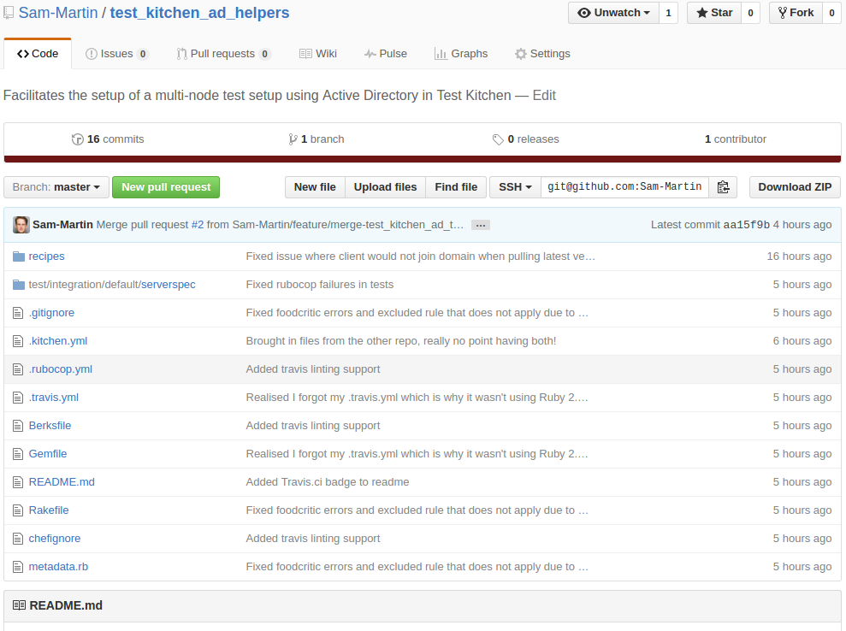The height and width of the screenshot is (631, 846).
Task: Open the Wiki tab
Action: click(318, 53)
